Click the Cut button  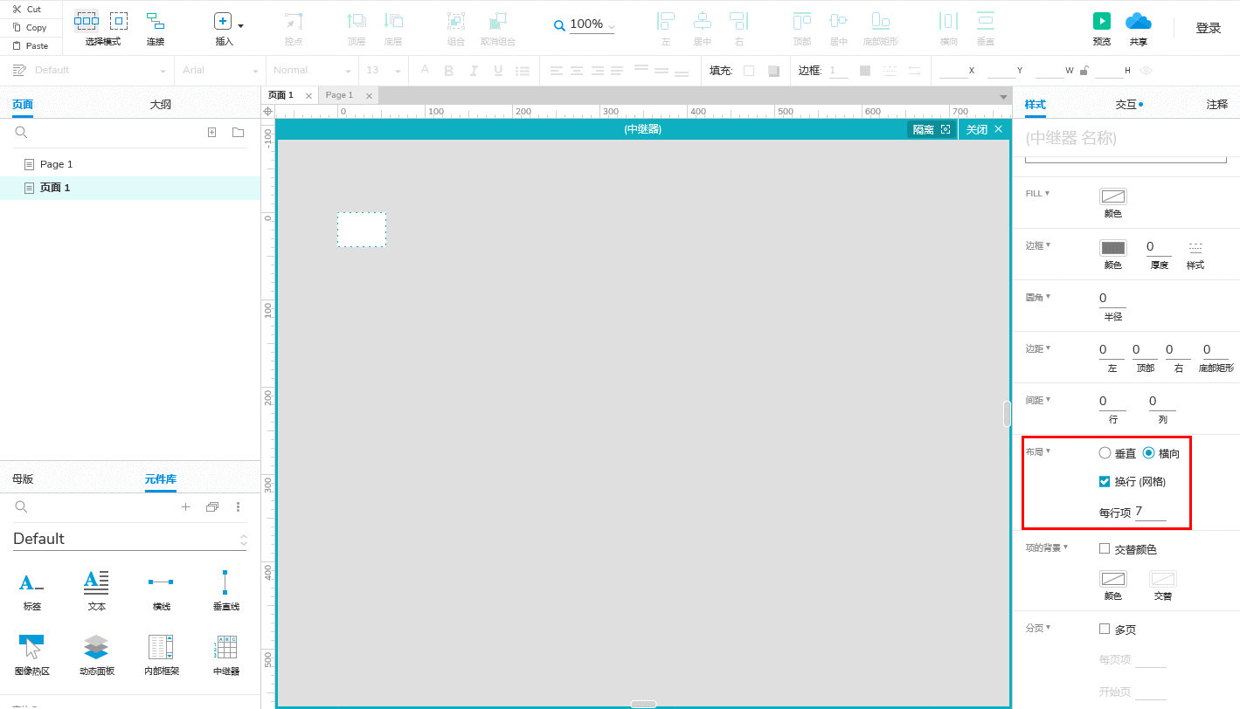(x=27, y=9)
